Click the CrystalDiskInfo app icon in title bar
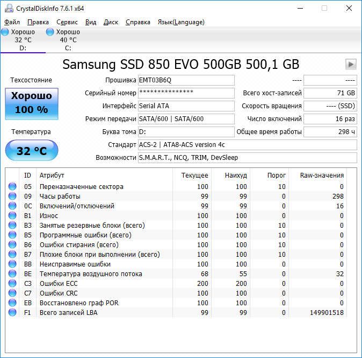 point(9,8)
